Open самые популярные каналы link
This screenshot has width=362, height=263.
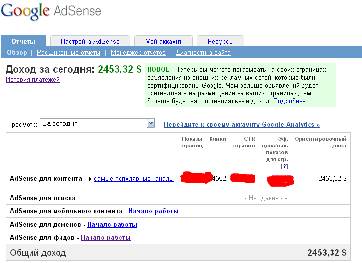(x=134, y=179)
